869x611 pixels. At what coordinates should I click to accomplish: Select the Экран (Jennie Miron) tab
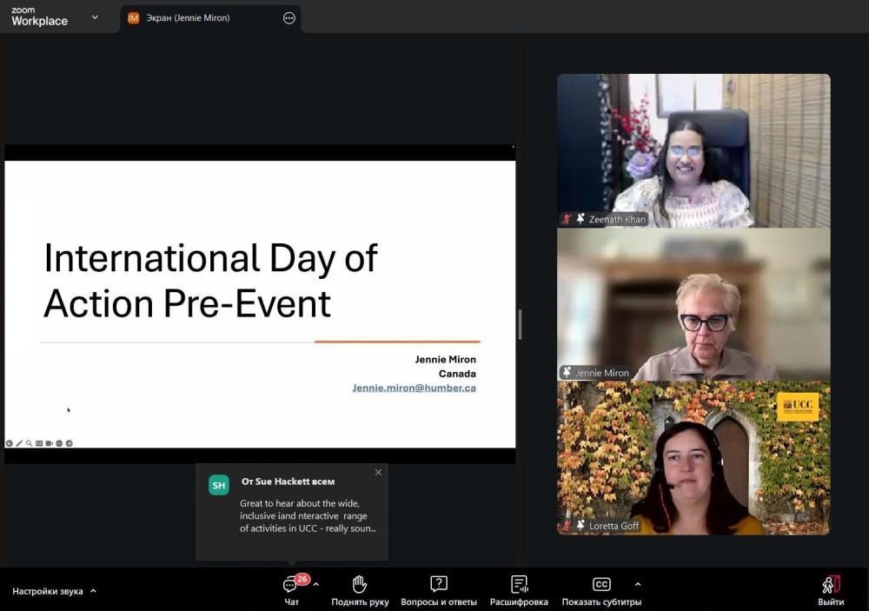pyautogui.click(x=188, y=18)
